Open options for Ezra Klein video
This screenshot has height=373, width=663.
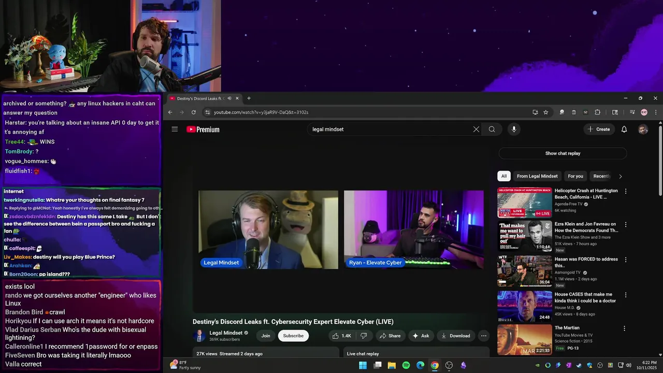tap(625, 225)
